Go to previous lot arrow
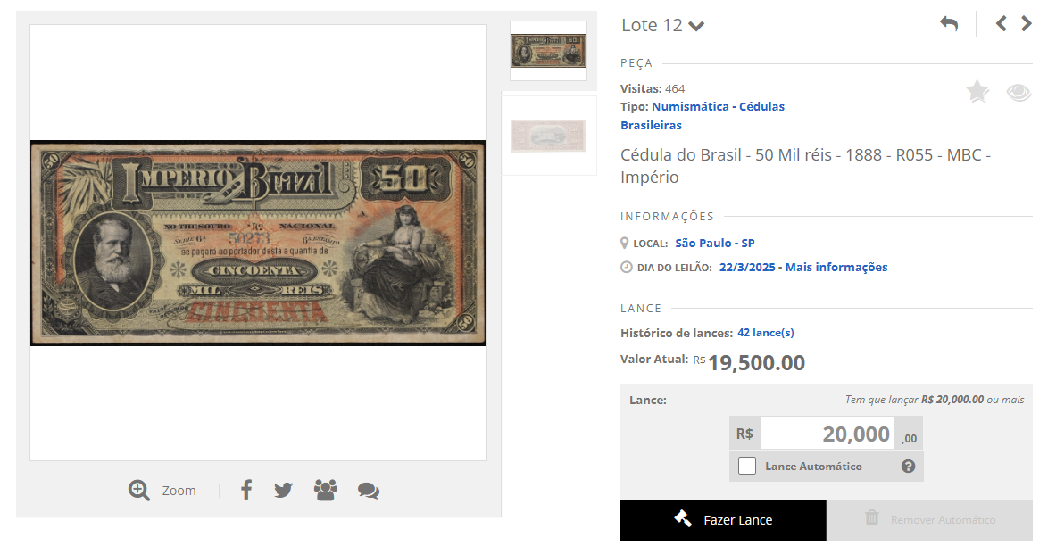This screenshot has width=1056, height=554. 1002,24
